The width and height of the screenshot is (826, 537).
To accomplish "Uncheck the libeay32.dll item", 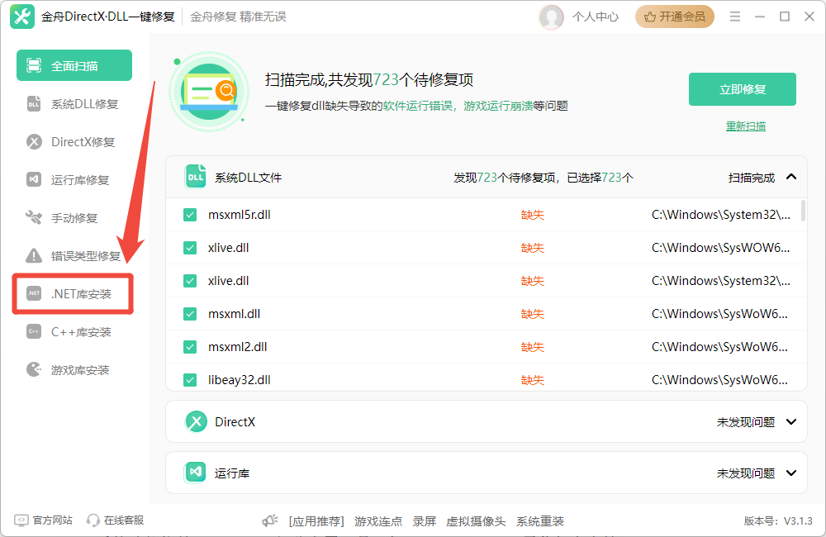I will (189, 379).
